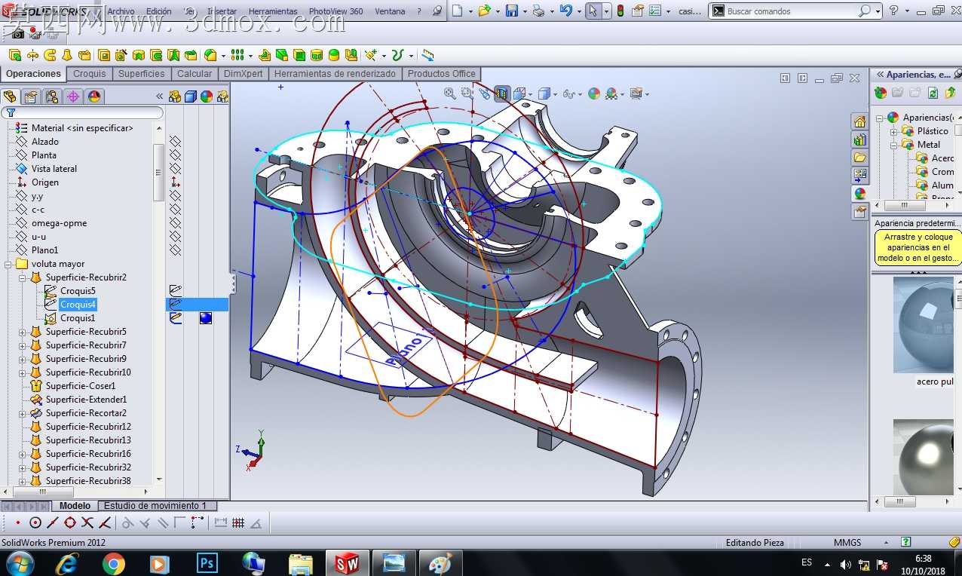
Task: Click the Open folder icon in top toolbar
Action: tap(484, 11)
